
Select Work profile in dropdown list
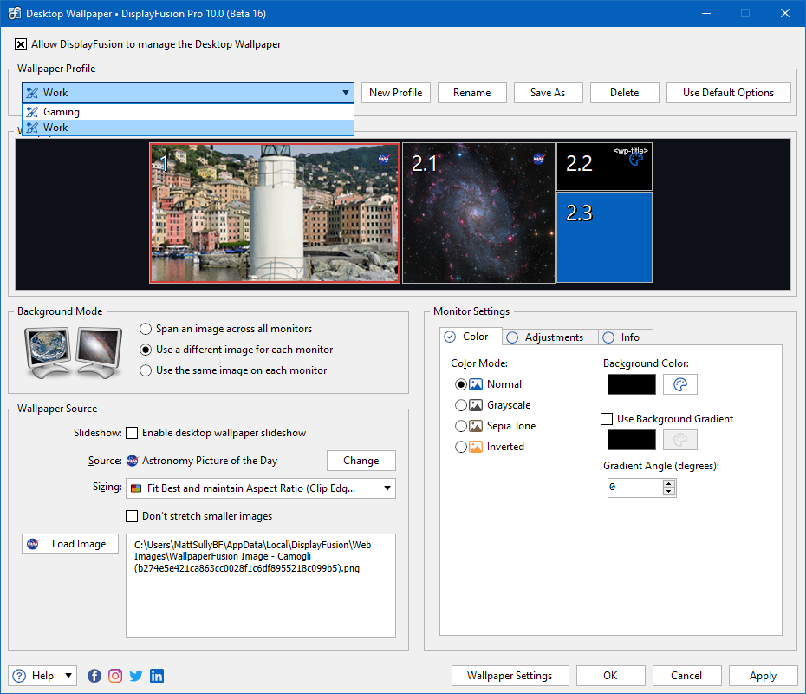click(x=188, y=127)
